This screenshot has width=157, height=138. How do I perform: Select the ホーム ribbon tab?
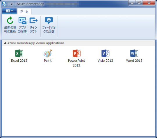(24, 11)
